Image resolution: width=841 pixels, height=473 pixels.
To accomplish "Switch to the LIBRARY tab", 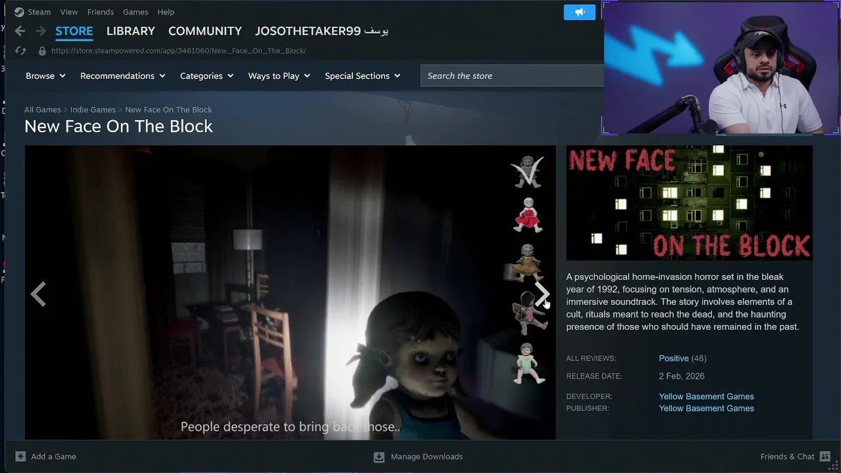I will coord(131,31).
